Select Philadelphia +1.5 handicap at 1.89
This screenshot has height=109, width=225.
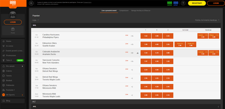tap(214, 36)
